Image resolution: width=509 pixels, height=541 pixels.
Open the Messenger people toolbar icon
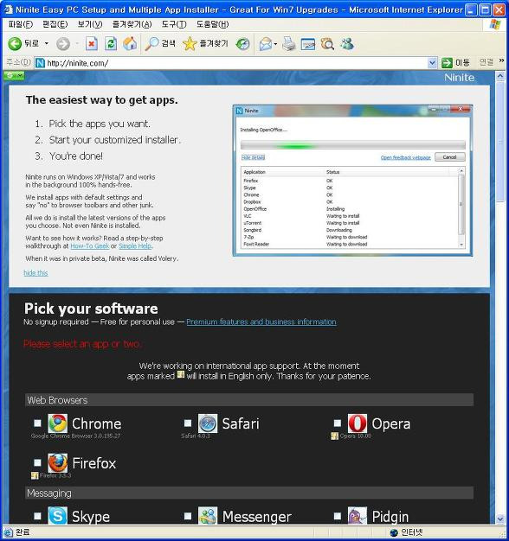[x=347, y=44]
